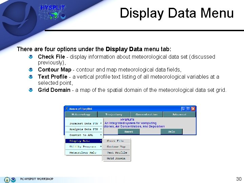Open the Trajectory menu tab

point(114,115)
